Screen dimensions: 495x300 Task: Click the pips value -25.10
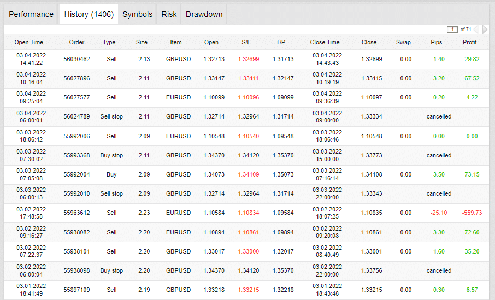point(439,213)
